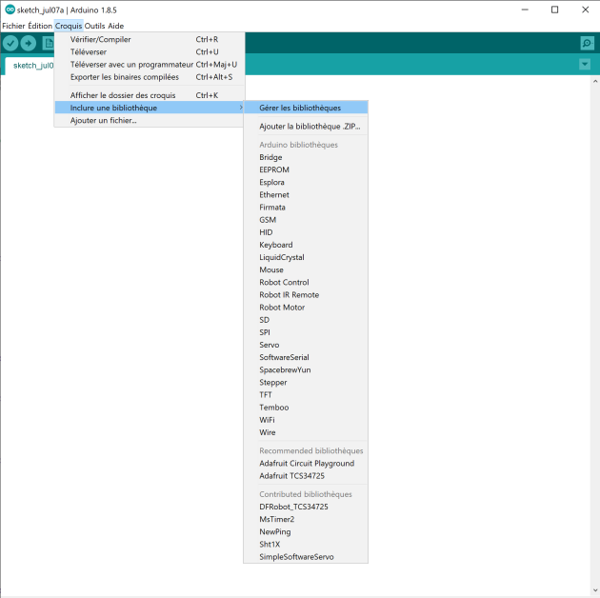The height and width of the screenshot is (598, 600).
Task: Open the Croquis menu
Action: 69,26
